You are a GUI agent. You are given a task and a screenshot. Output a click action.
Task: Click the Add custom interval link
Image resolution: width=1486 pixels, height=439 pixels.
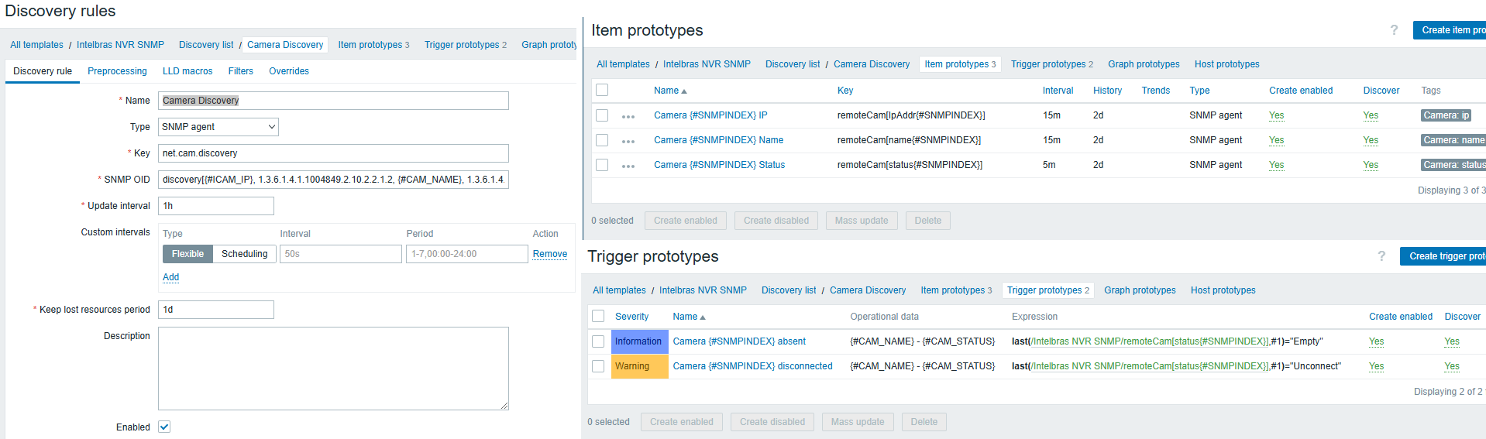[x=170, y=277]
